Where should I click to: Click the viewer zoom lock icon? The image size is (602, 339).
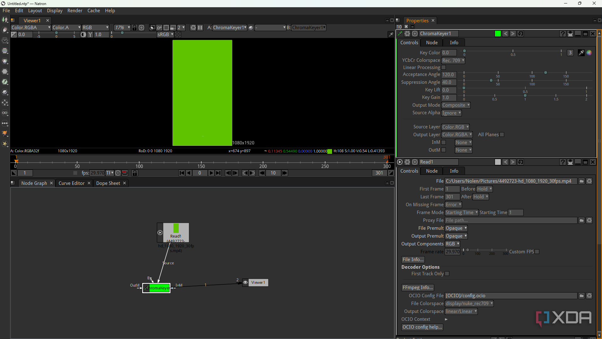click(x=135, y=28)
